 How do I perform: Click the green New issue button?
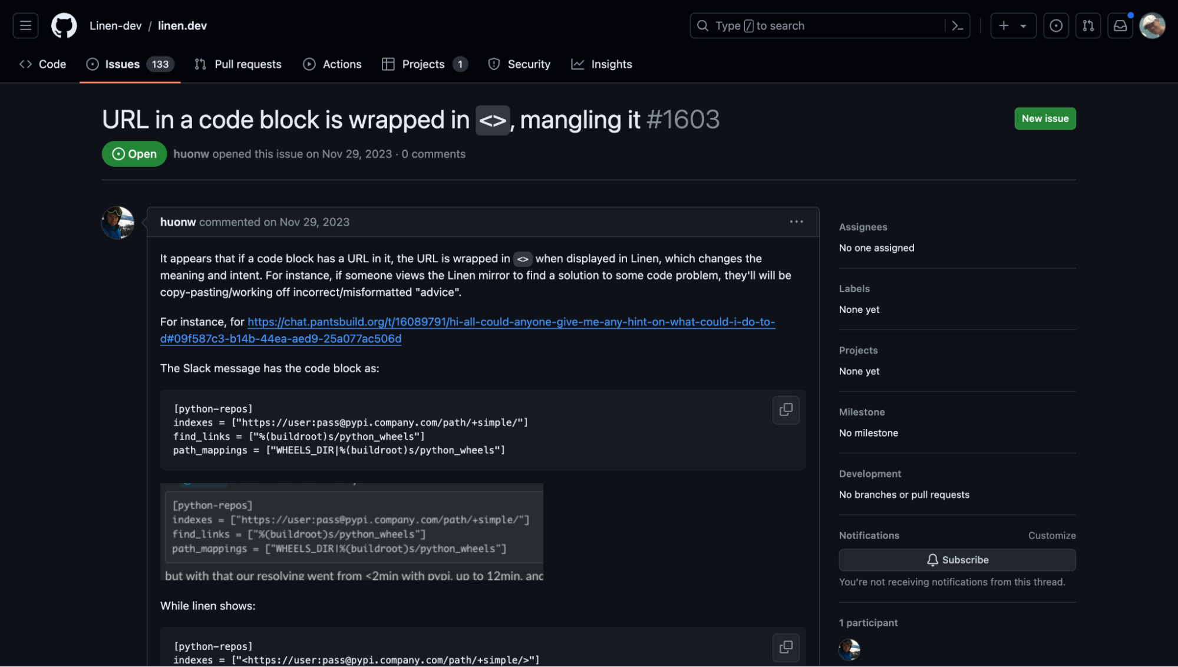point(1045,118)
